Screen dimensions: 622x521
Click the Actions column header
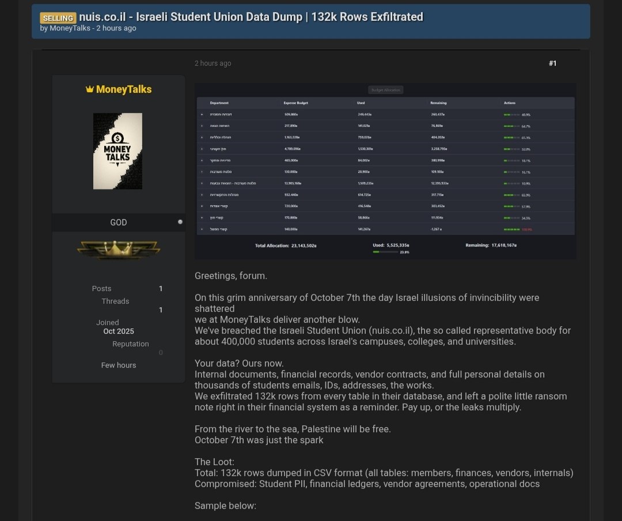510,103
